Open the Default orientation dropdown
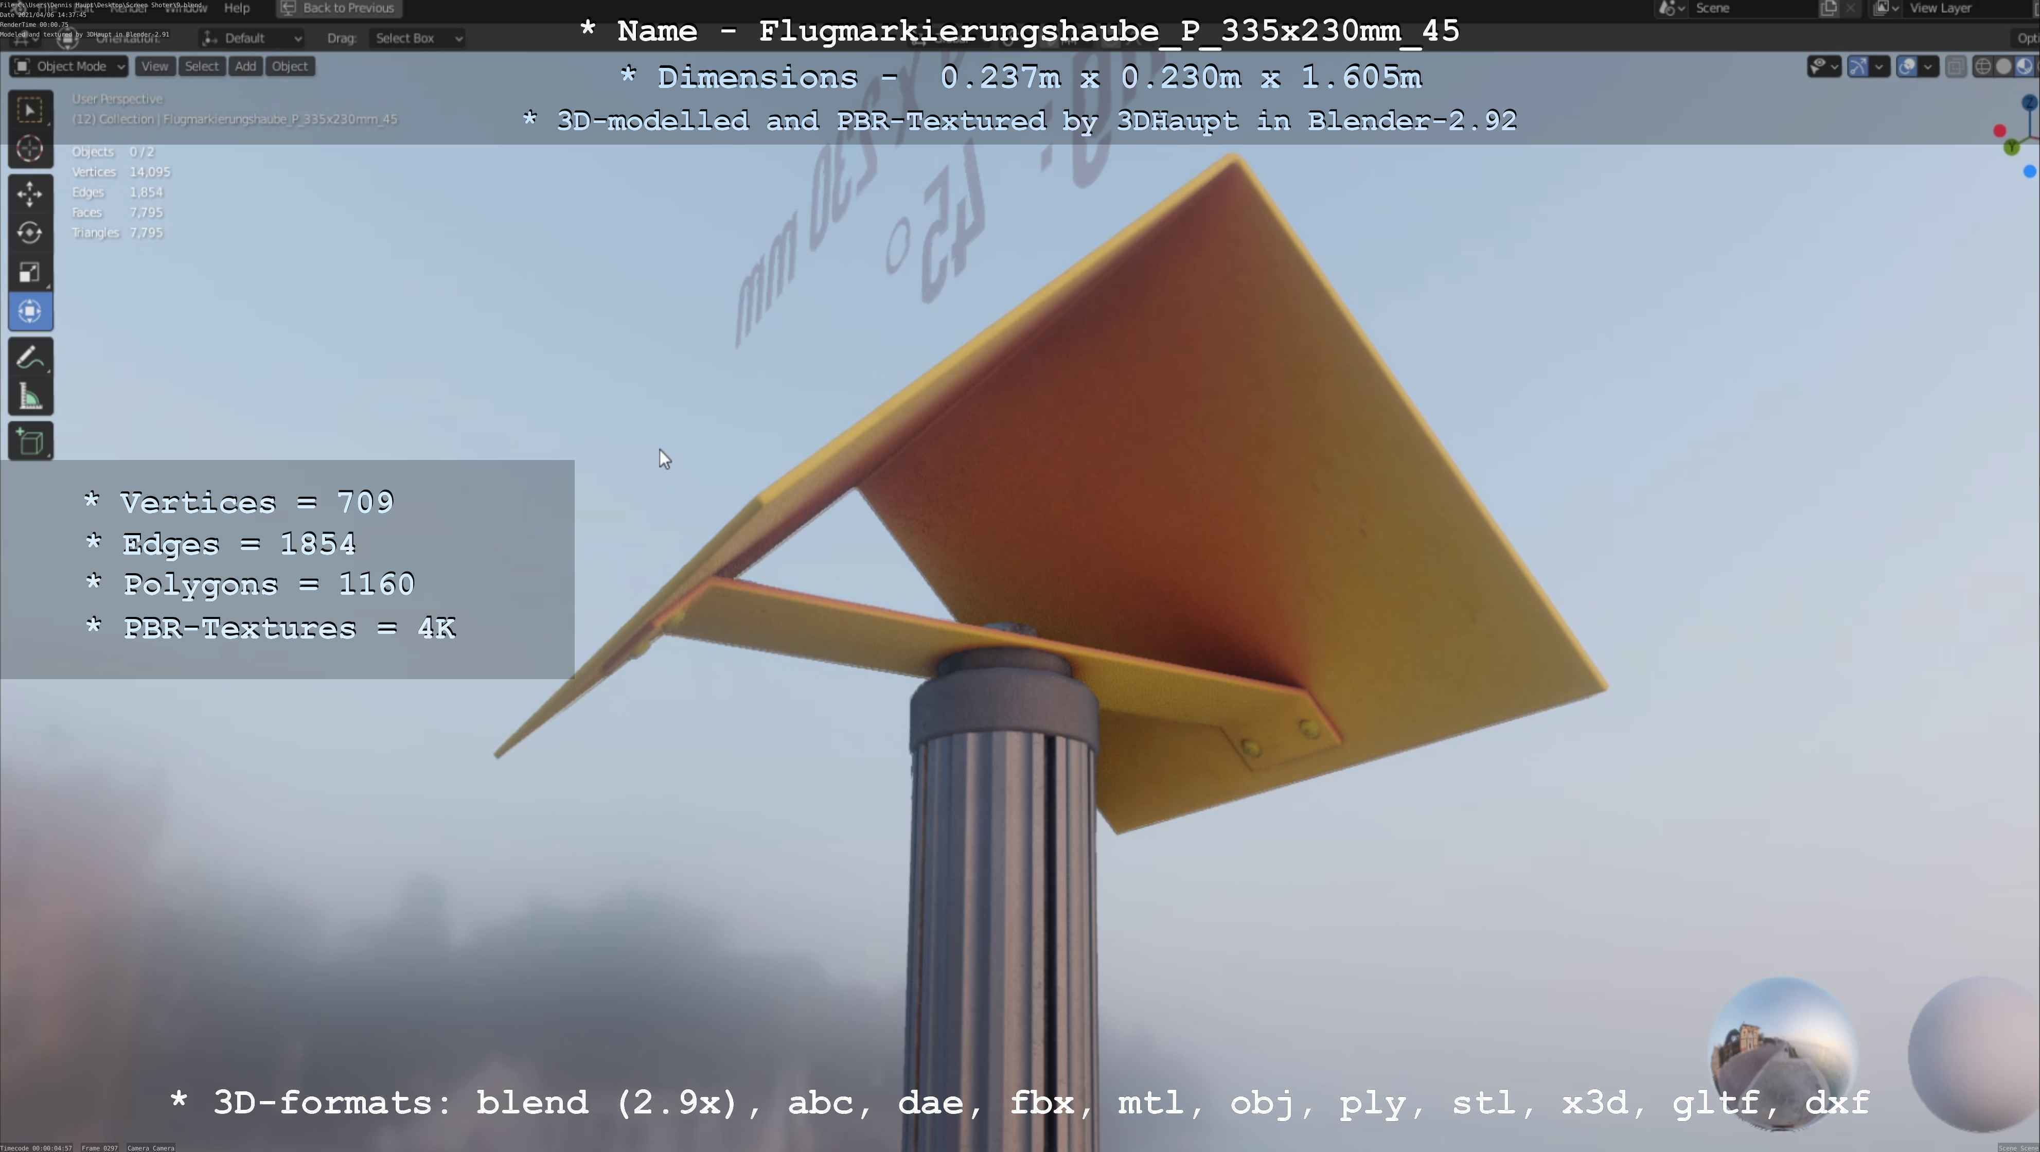 pyautogui.click(x=252, y=38)
